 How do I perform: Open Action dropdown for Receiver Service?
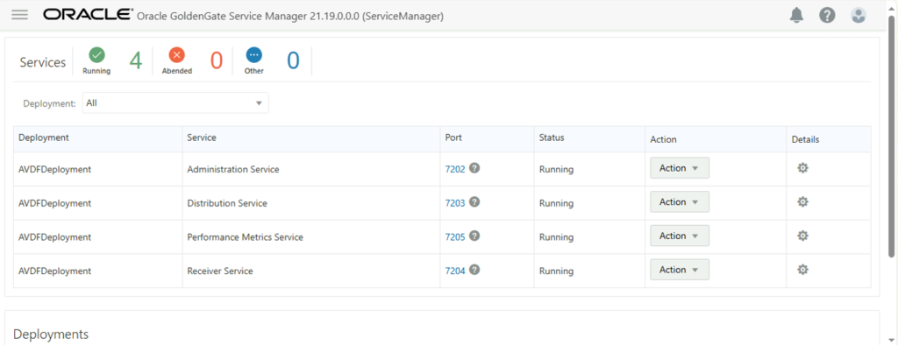point(680,270)
